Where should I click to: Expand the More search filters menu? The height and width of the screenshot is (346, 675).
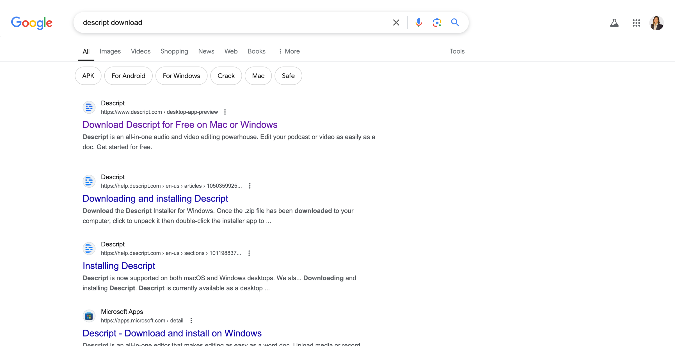pyautogui.click(x=289, y=51)
